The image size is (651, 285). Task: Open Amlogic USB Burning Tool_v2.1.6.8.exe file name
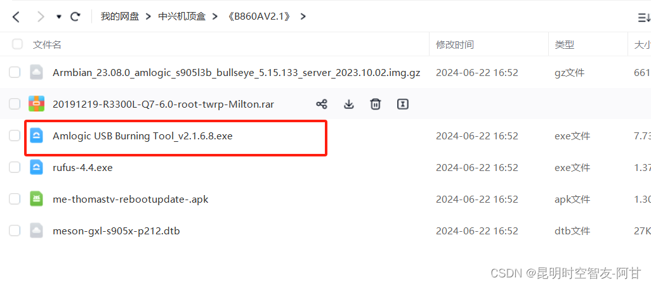pos(142,136)
